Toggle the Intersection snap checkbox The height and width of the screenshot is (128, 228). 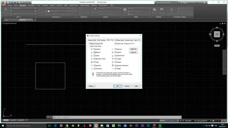pos(94,69)
